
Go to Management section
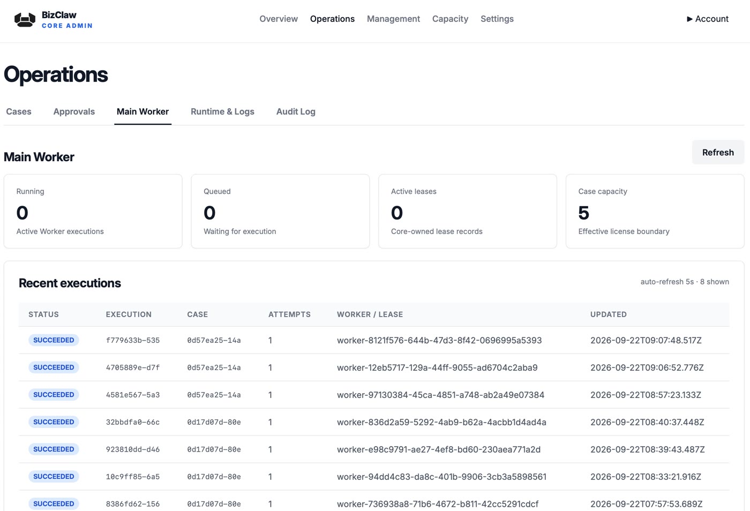coord(393,19)
